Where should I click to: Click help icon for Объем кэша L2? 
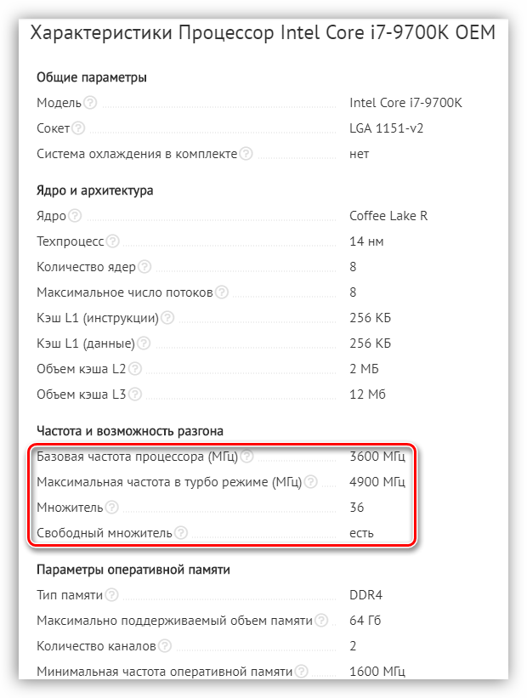tap(135, 369)
